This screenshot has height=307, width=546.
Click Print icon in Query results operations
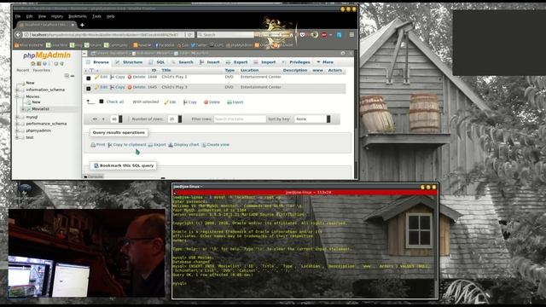(x=93, y=145)
